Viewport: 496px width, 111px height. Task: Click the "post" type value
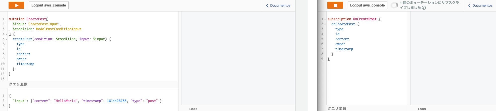(152, 101)
